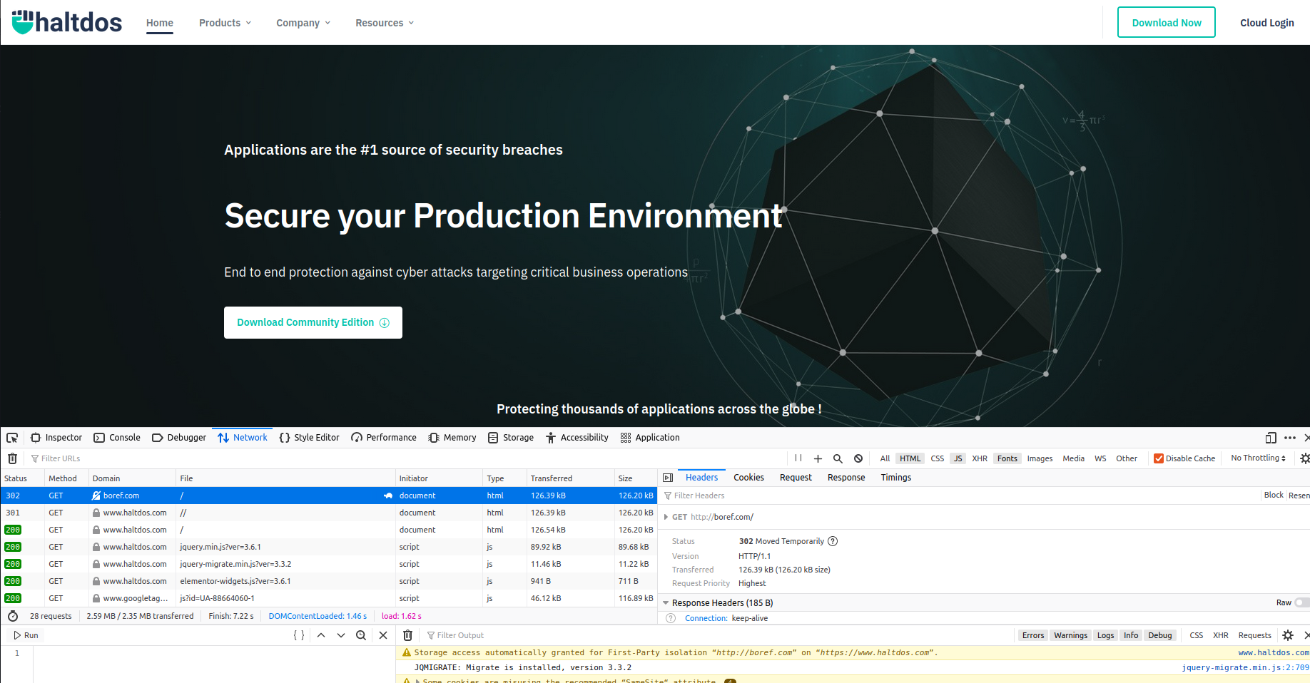This screenshot has width=1310, height=683.
Task: Clear network requests with trash icon
Action: coord(12,458)
